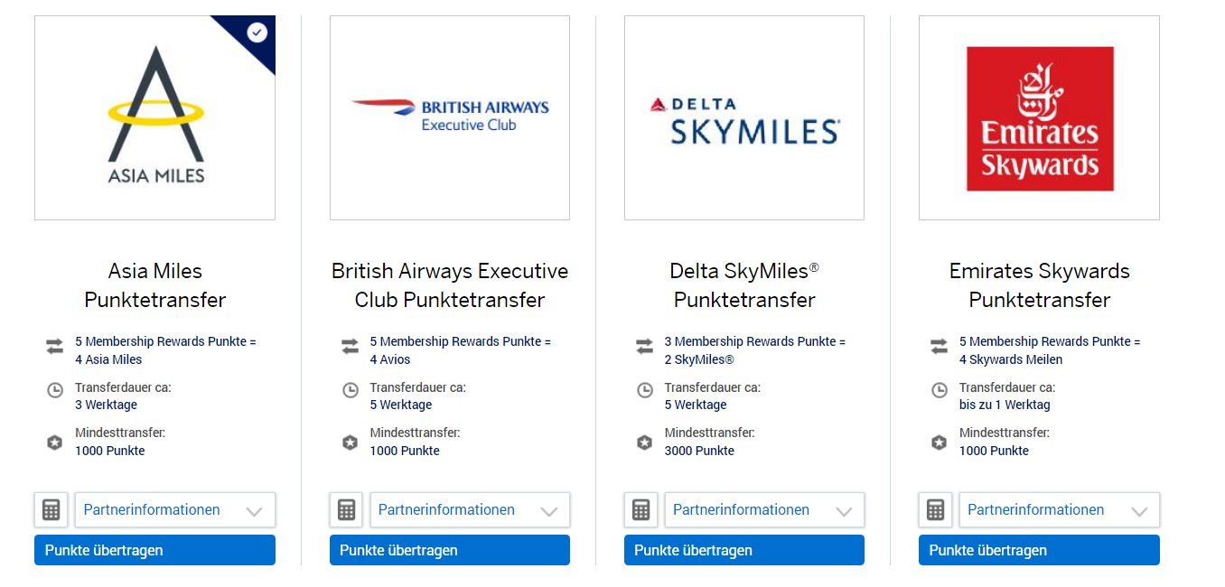The width and height of the screenshot is (1225, 587).
Task: Open calculator for Asia Miles transfer
Action: 51,509
